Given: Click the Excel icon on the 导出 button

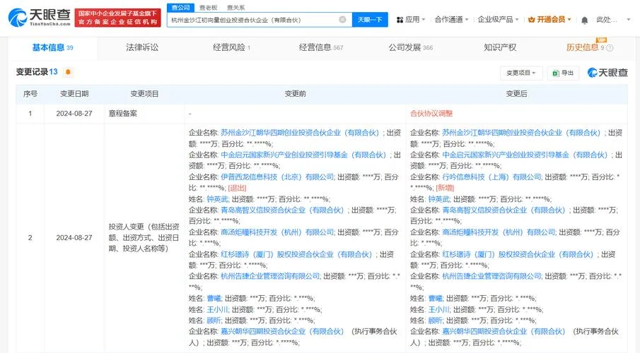Looking at the screenshot, I should coord(556,73).
